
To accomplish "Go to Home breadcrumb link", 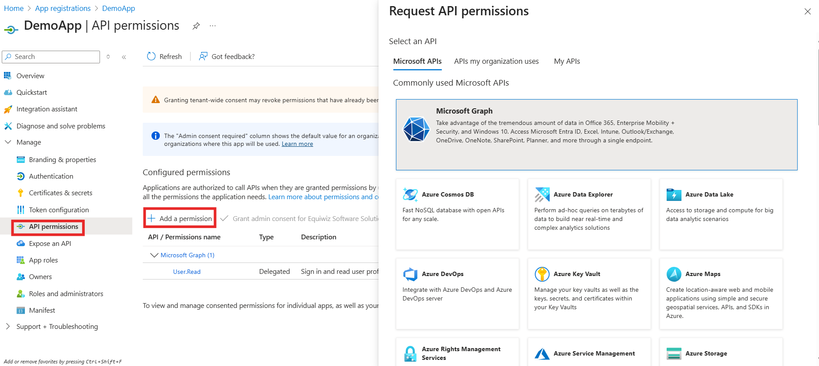I will 14,8.
